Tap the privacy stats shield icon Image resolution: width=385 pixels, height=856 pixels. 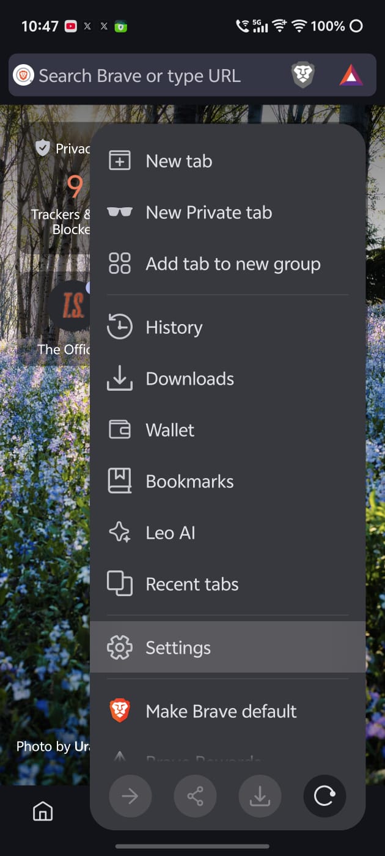point(42,147)
